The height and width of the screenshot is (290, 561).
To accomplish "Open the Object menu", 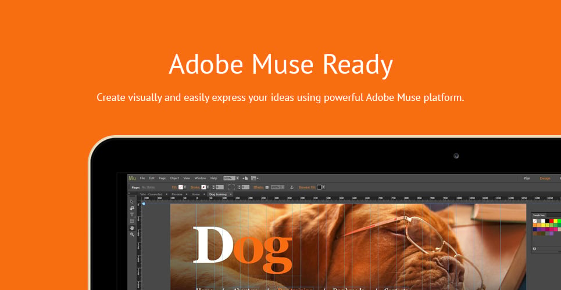I will click(x=174, y=178).
